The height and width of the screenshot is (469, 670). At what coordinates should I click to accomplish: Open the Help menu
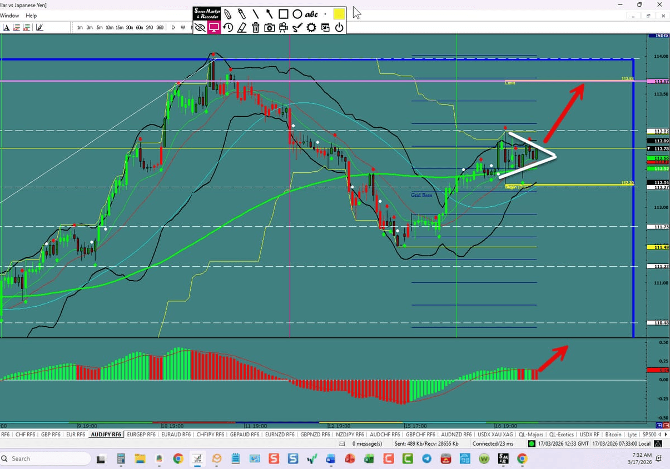pyautogui.click(x=31, y=16)
